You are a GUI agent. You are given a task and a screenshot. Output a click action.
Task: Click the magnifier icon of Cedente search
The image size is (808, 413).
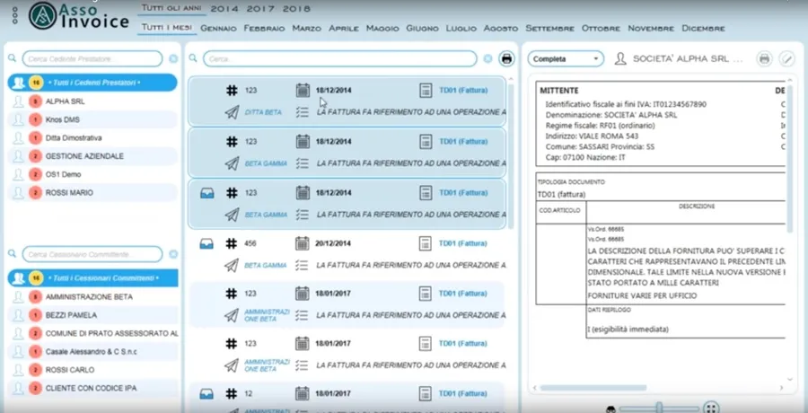pos(12,58)
